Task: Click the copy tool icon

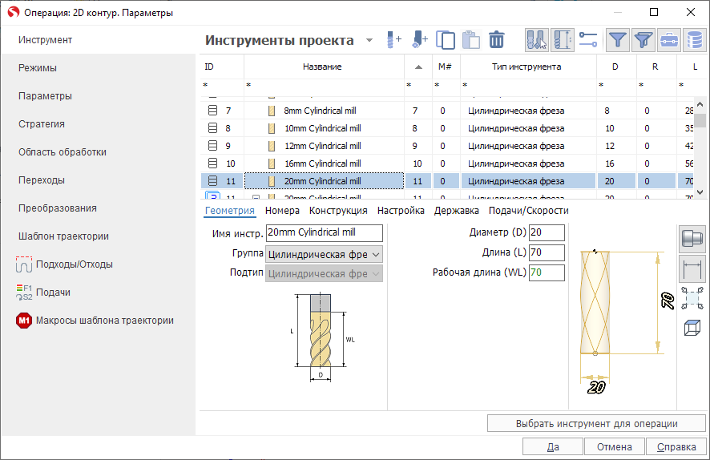Action: pyautogui.click(x=446, y=39)
